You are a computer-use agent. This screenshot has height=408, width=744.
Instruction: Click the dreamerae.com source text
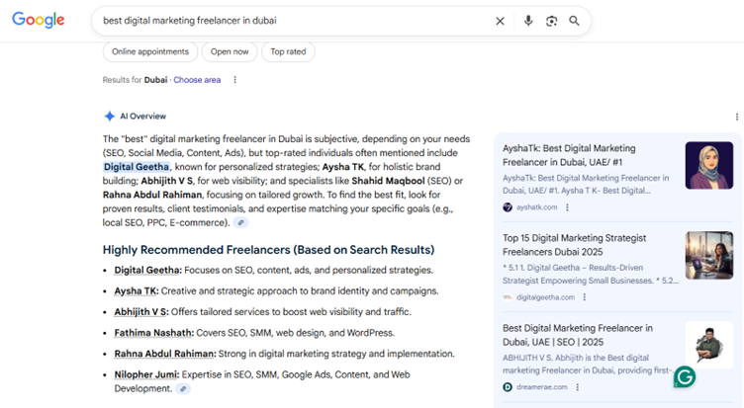(x=541, y=387)
